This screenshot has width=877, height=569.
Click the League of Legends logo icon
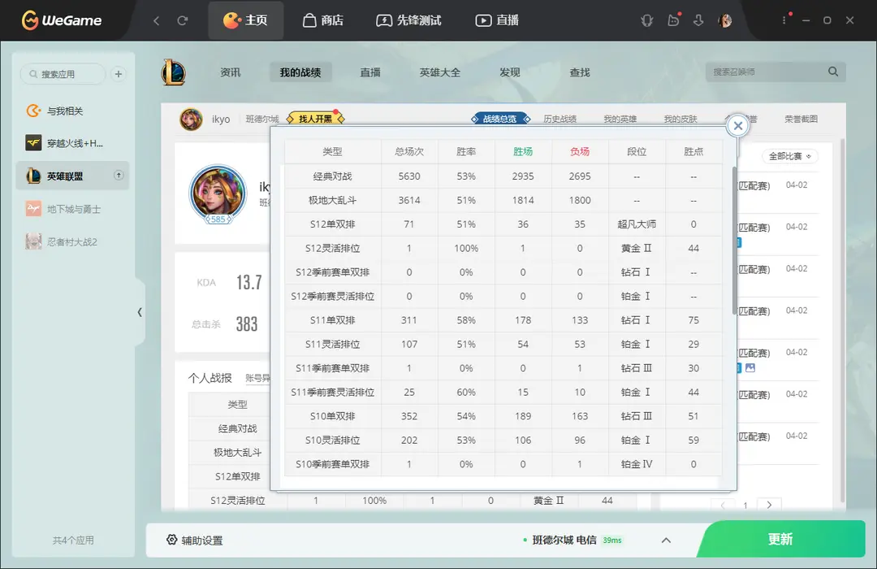tap(174, 72)
